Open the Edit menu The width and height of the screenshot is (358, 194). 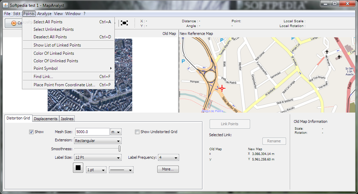pos(17,14)
